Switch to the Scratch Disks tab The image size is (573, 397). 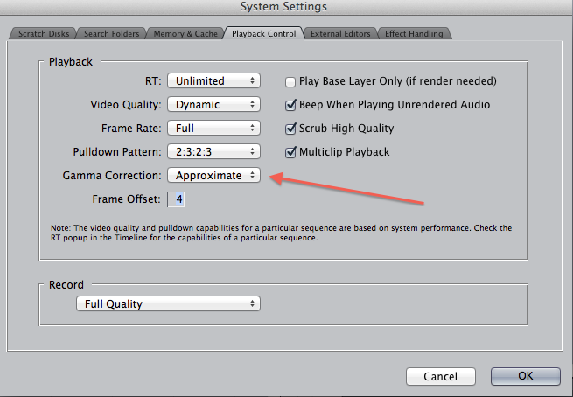(42, 33)
